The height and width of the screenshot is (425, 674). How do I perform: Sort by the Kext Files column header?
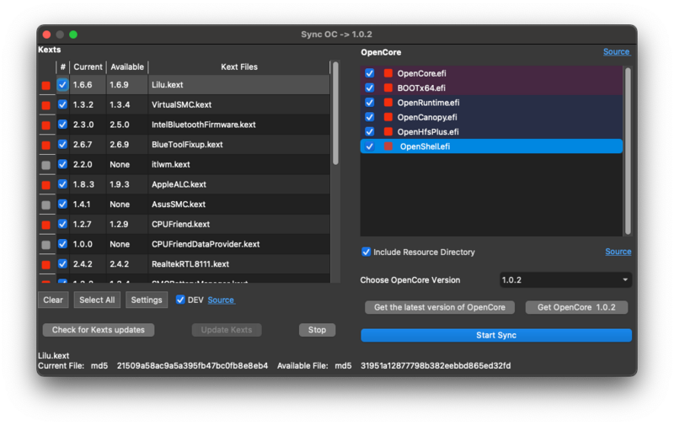(x=239, y=67)
